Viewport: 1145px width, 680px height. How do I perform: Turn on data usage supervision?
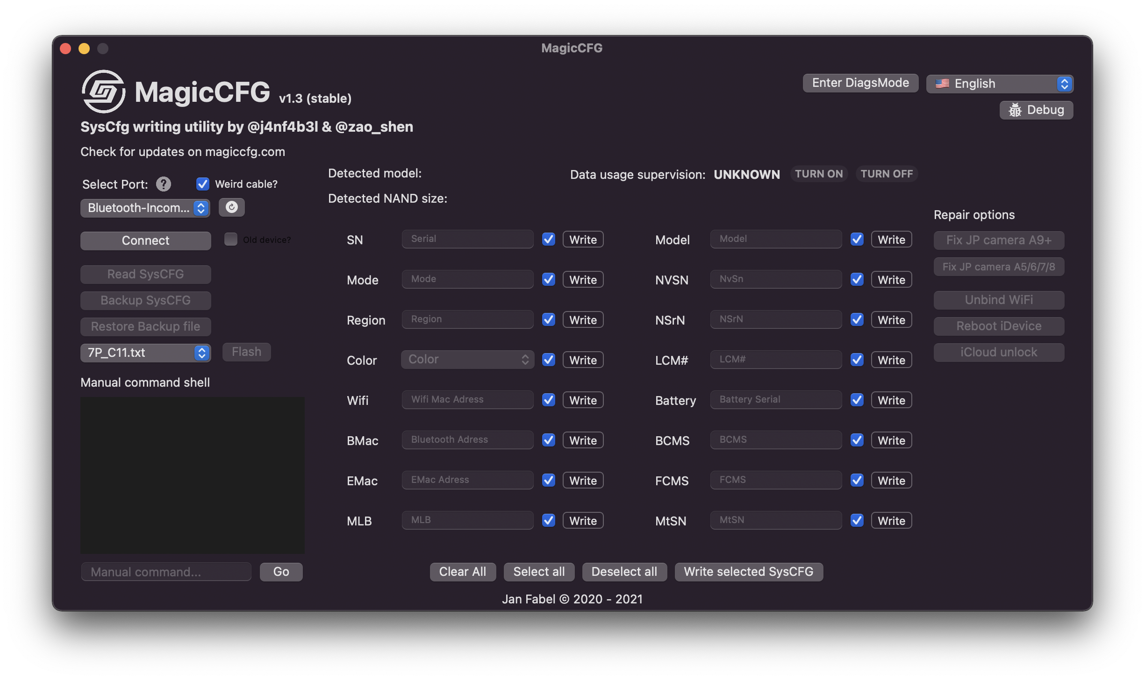tap(819, 174)
